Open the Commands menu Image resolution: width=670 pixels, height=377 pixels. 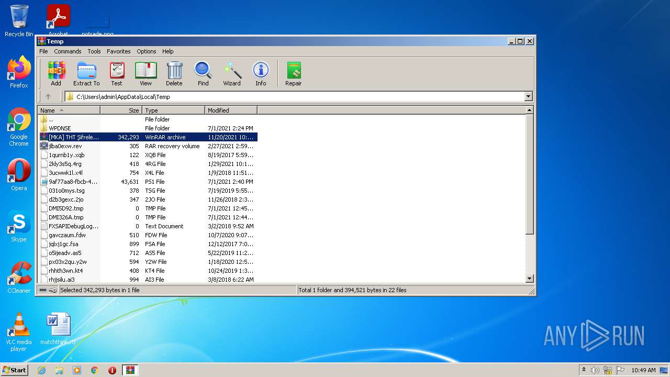point(68,51)
